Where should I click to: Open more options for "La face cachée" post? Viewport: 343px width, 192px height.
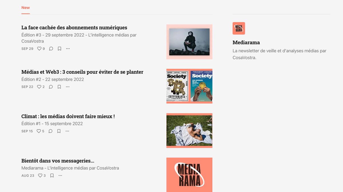pyautogui.click(x=68, y=49)
